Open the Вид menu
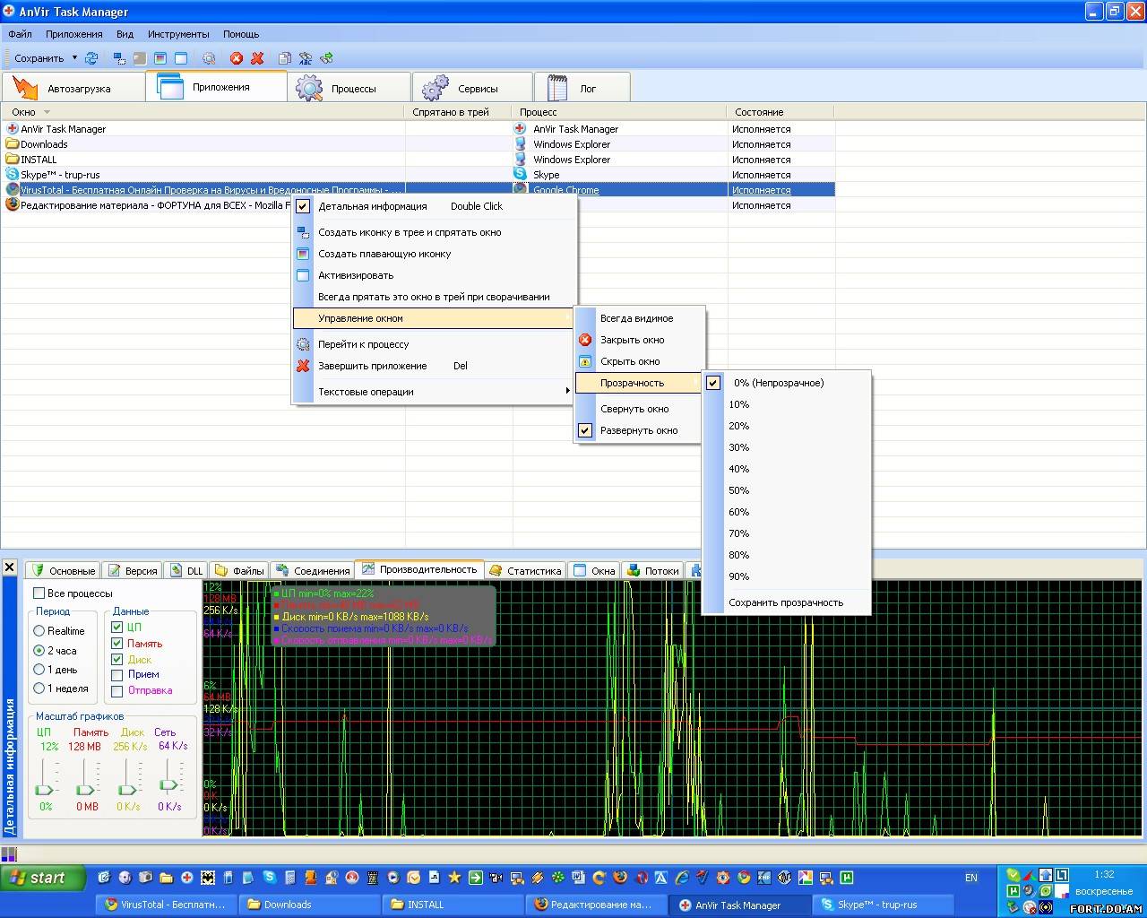1147x918 pixels. click(125, 34)
